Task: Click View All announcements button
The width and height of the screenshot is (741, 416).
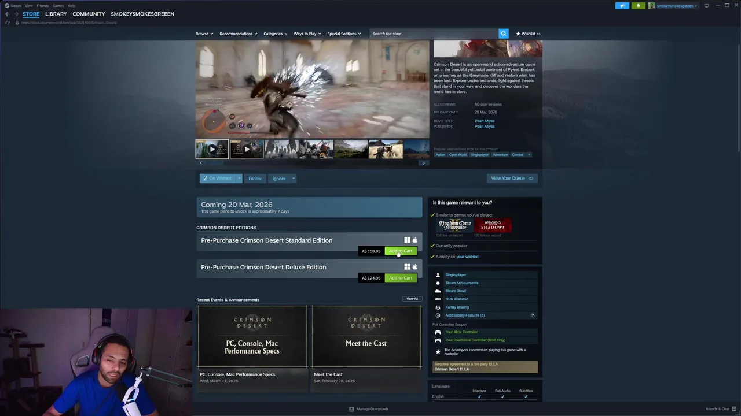Action: pos(412,299)
